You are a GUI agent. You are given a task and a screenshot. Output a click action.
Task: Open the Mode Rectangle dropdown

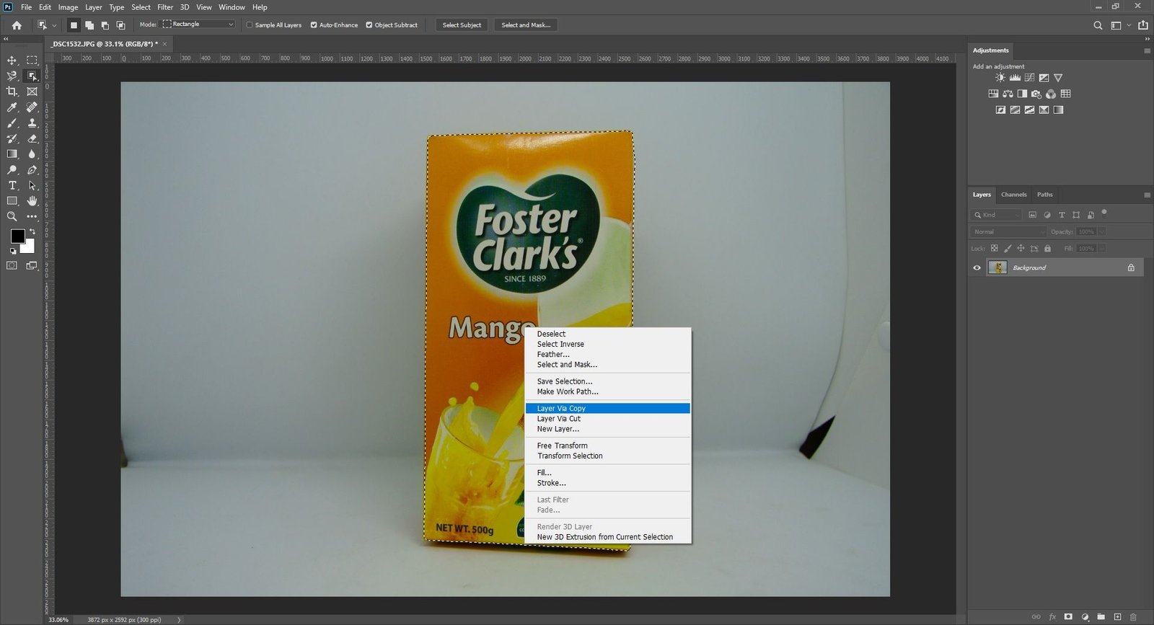[198, 25]
